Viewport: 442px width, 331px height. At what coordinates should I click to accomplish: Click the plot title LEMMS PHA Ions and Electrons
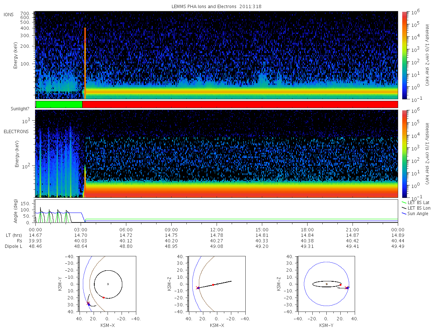tap(217, 6)
